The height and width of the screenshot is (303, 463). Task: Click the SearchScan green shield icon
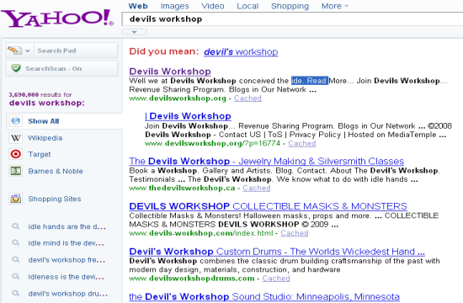tap(16, 68)
